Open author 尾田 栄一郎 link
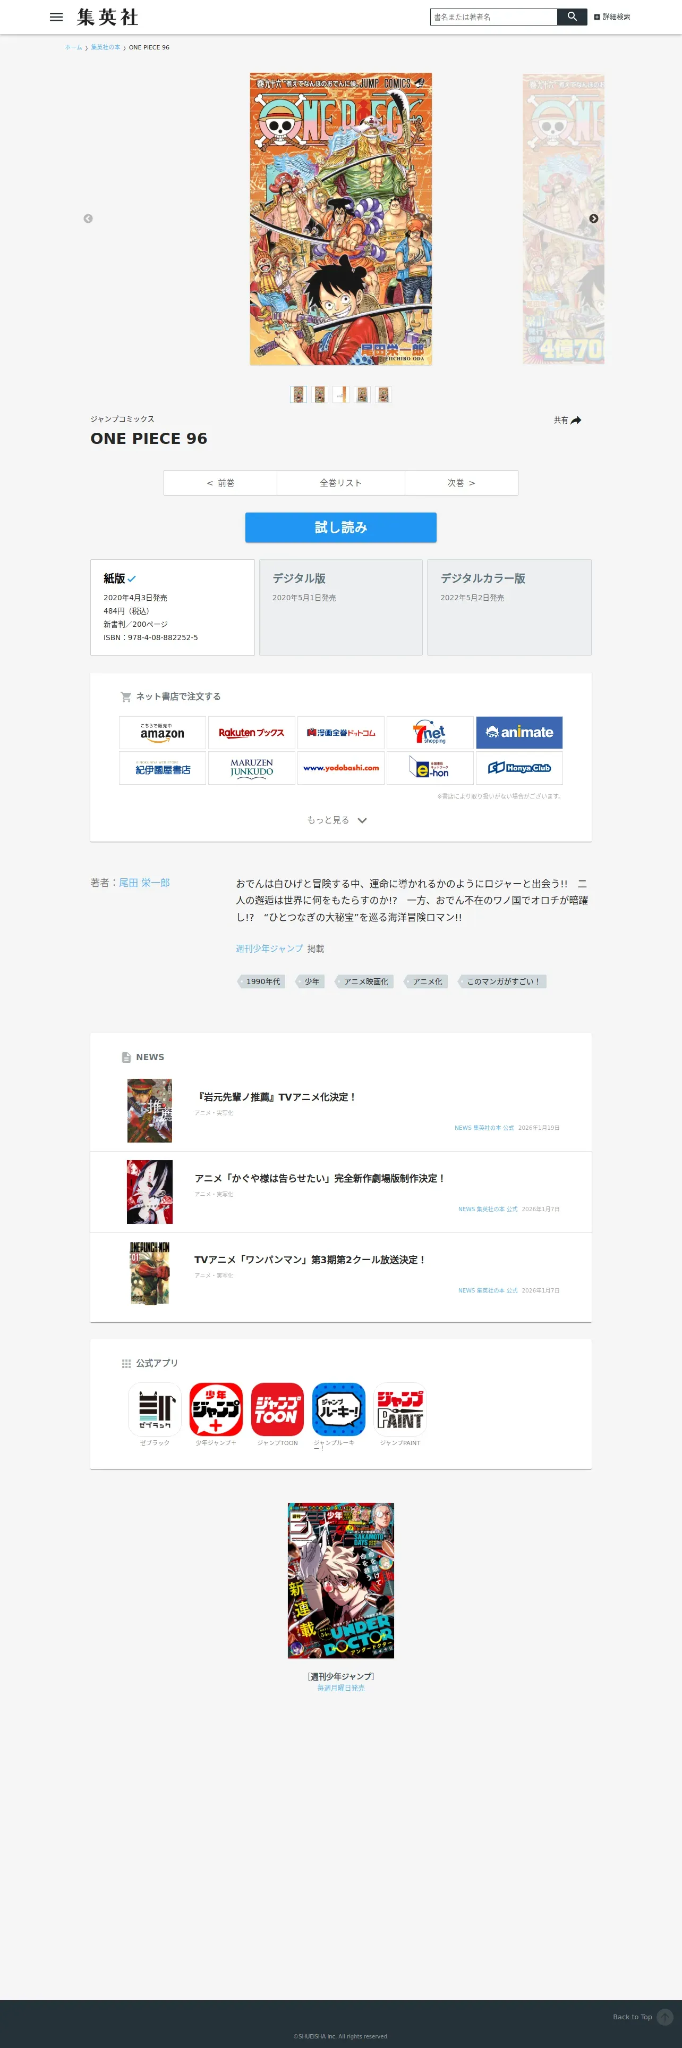The width and height of the screenshot is (682, 2048). (x=144, y=883)
